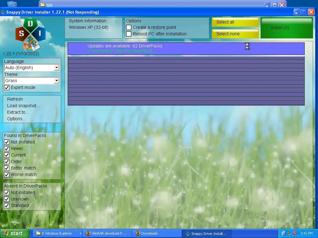This screenshot has width=318, height=238.
Task: Switch to WinRAR download taskbar item
Action: (x=107, y=233)
